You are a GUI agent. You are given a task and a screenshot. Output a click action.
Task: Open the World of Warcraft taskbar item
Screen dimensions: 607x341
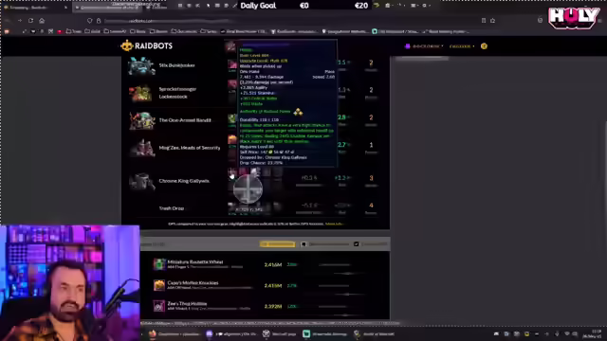pos(374,334)
